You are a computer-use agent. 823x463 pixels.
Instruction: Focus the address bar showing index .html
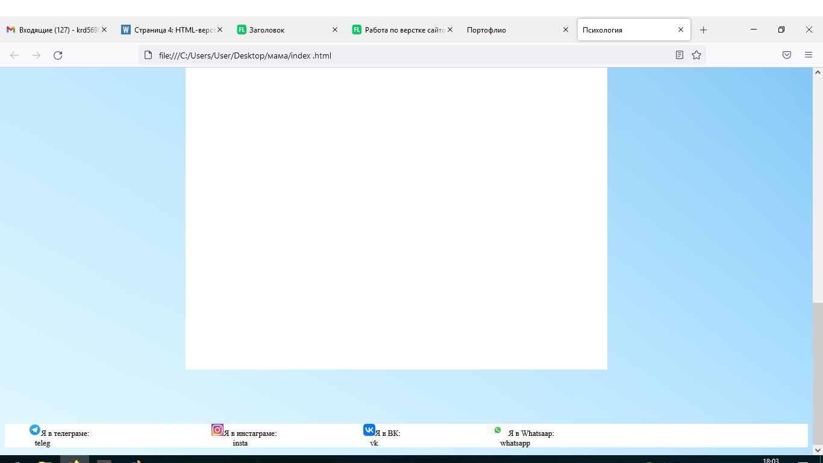(422, 55)
